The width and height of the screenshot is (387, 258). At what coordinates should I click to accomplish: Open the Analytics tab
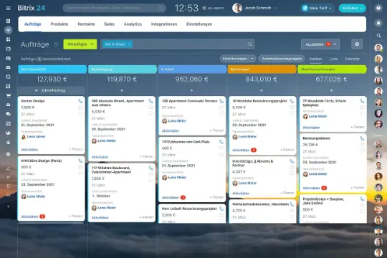tap(133, 24)
